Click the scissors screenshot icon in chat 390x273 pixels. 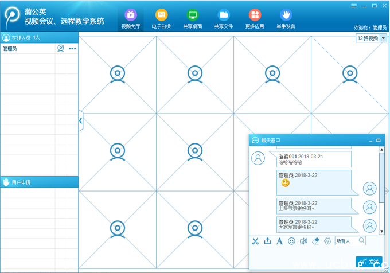(255, 241)
